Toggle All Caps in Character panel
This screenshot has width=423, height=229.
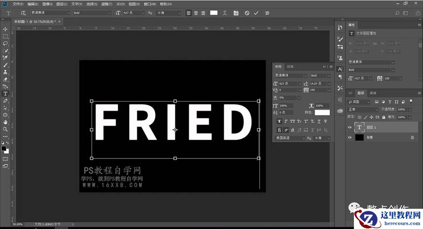(x=292, y=121)
